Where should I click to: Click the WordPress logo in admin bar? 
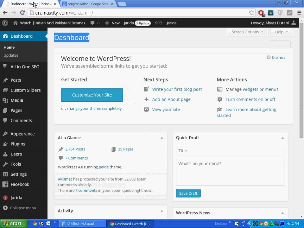click(x=5, y=23)
